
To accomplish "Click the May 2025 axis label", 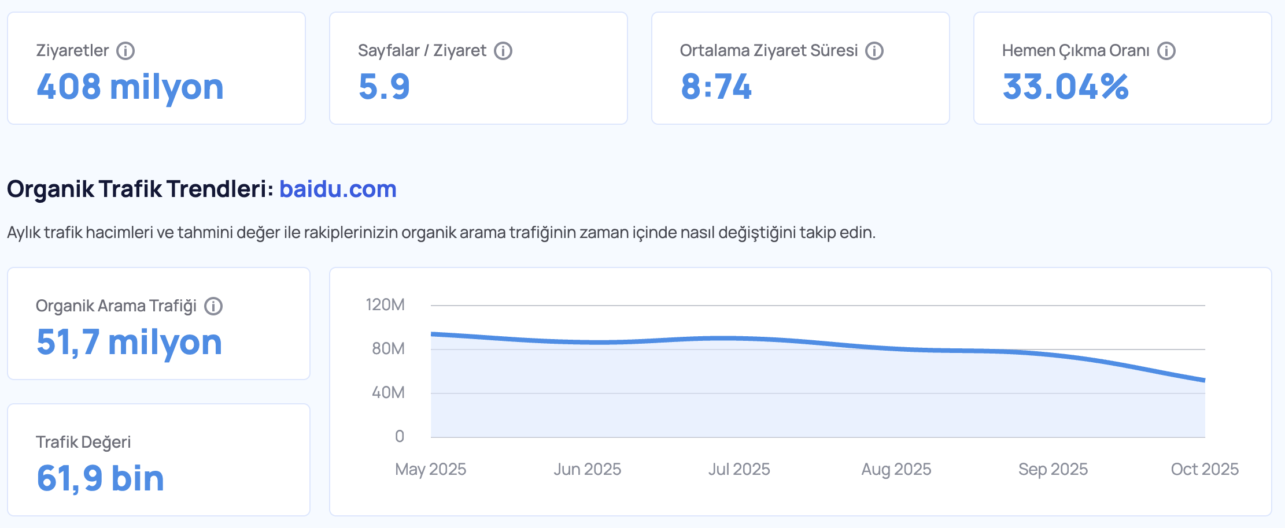I will tap(431, 469).
